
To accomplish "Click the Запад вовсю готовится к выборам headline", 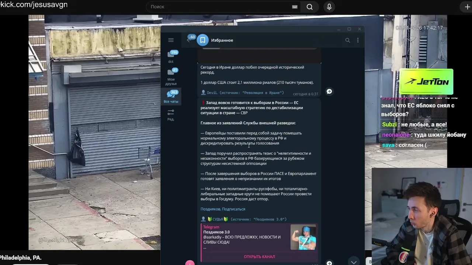I will click(x=252, y=108).
